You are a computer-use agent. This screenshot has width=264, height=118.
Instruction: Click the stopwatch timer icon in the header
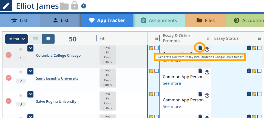(84, 6)
